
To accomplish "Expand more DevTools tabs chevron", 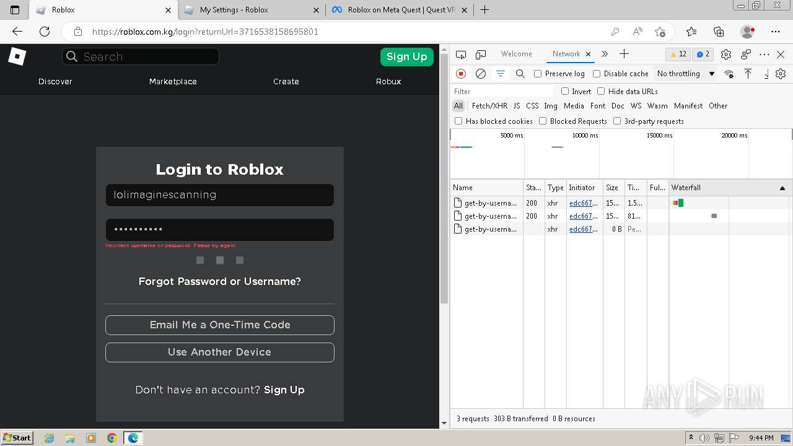I will [x=605, y=54].
